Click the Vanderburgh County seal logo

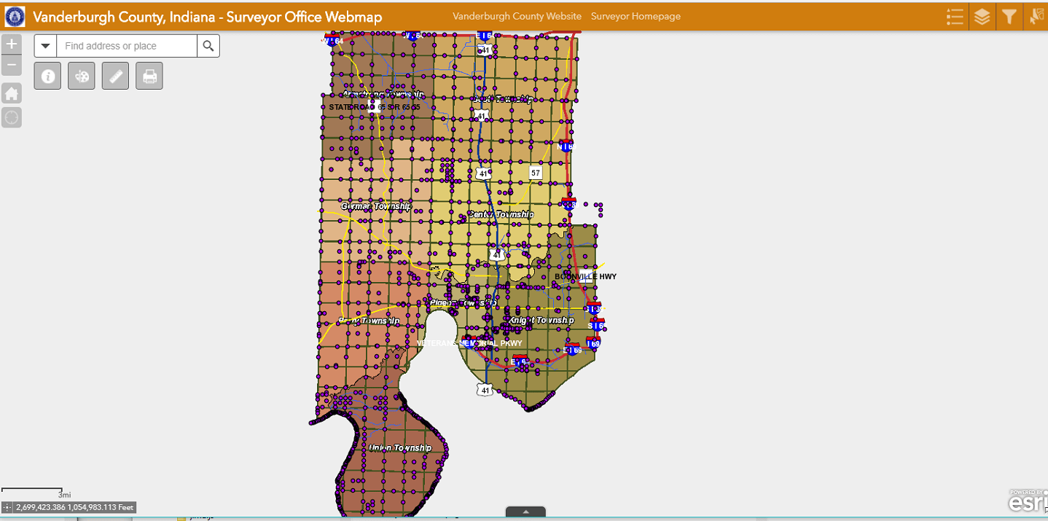click(15, 16)
